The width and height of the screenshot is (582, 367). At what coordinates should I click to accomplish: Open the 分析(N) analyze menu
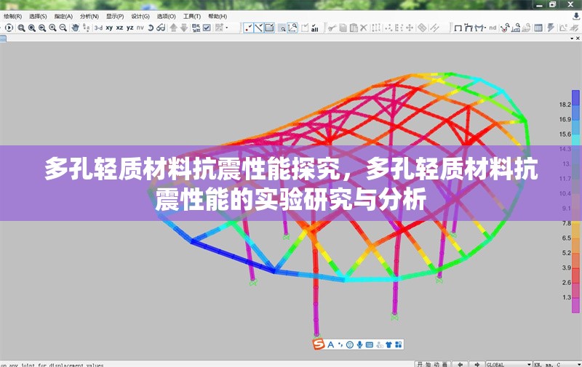coord(89,16)
